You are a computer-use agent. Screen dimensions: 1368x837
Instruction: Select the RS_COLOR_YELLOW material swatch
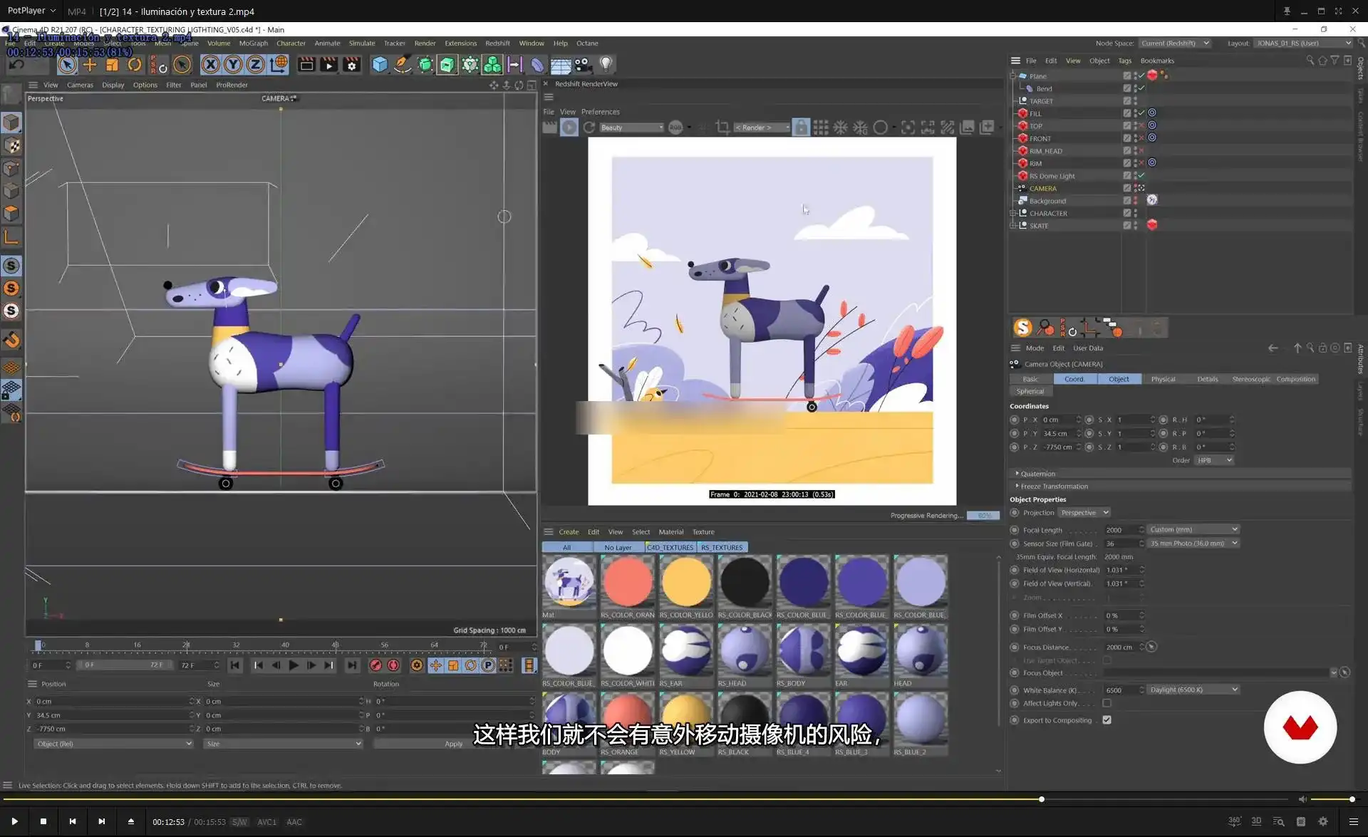pos(685,583)
